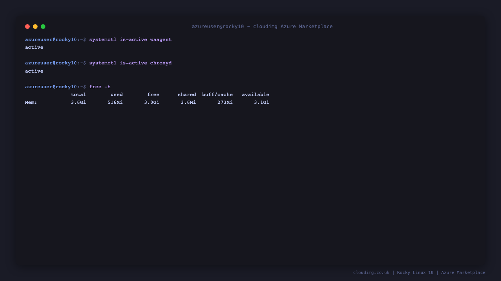Click the yellow minimize window dot
Image resolution: width=501 pixels, height=281 pixels.
(x=35, y=27)
